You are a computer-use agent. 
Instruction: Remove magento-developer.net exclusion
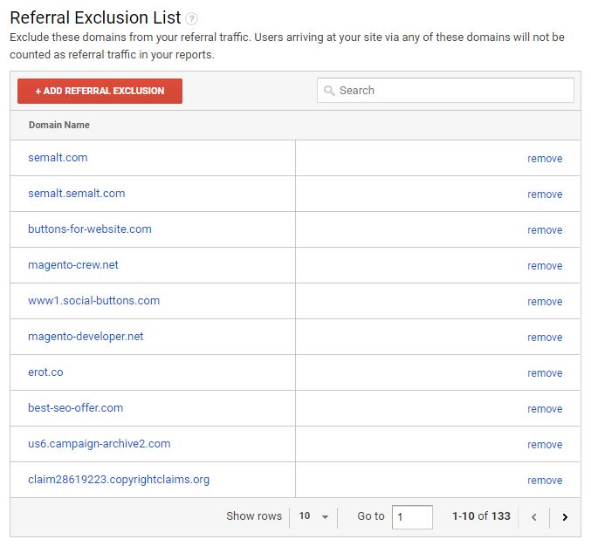tap(545, 338)
